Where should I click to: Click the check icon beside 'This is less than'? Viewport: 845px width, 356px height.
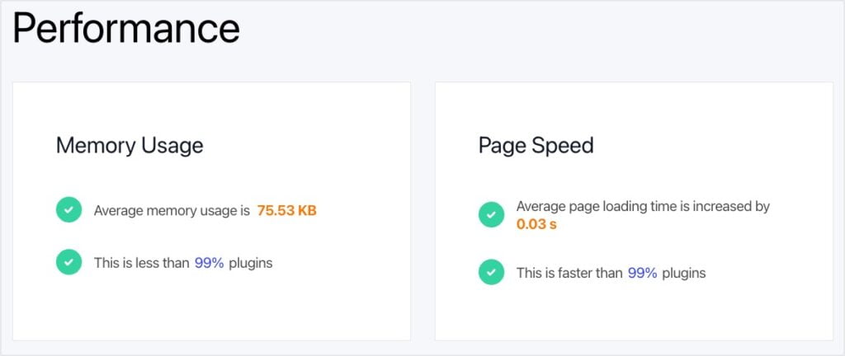pyautogui.click(x=68, y=263)
